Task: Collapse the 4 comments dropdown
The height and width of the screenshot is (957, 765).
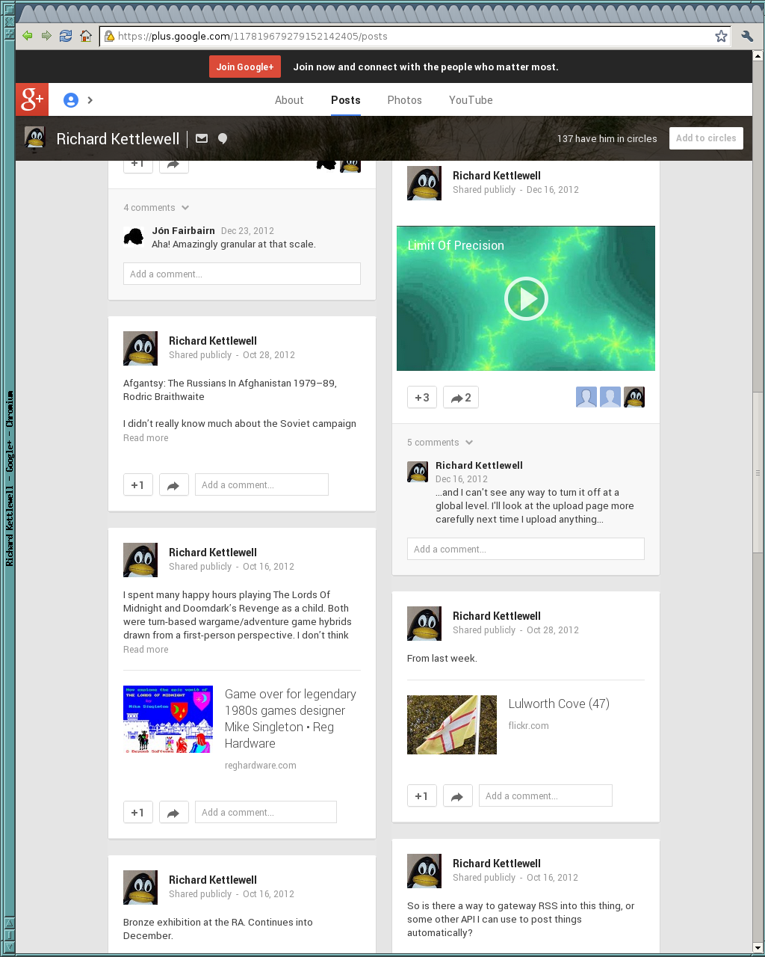Action: click(157, 208)
